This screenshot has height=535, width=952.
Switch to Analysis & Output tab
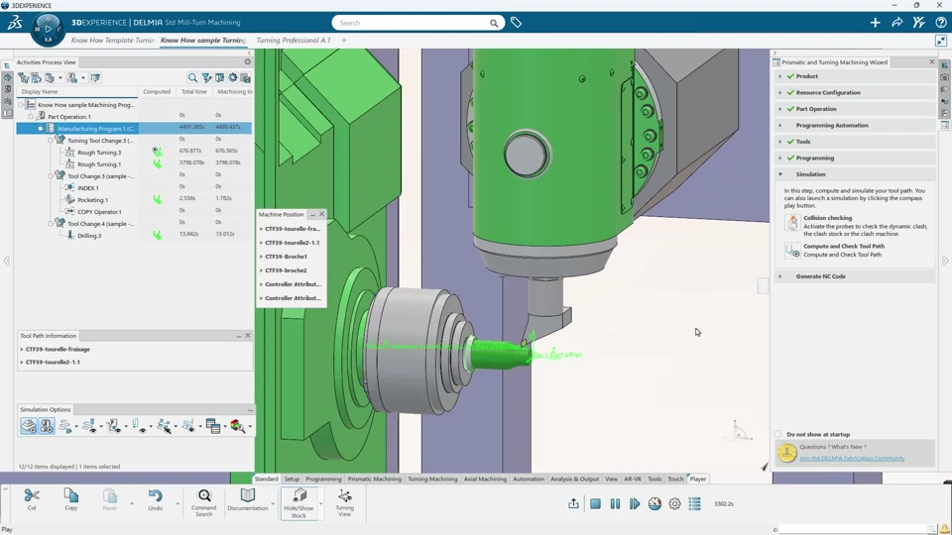coord(574,480)
